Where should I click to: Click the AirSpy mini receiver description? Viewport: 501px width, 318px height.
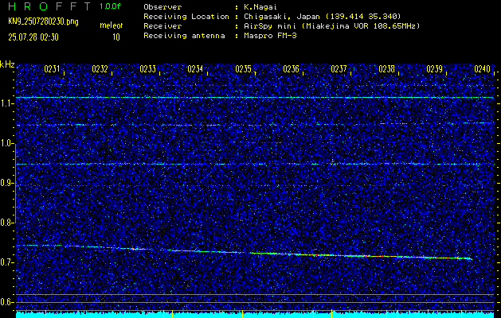pyautogui.click(x=331, y=25)
